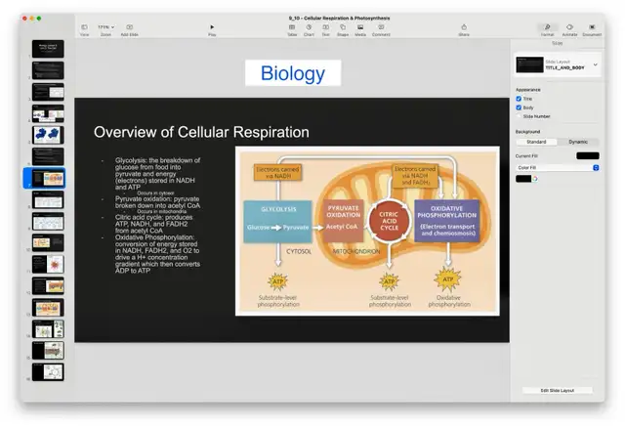Open the black Current Fill color swatch
Image resolution: width=625 pixels, height=428 pixels.
(588, 156)
